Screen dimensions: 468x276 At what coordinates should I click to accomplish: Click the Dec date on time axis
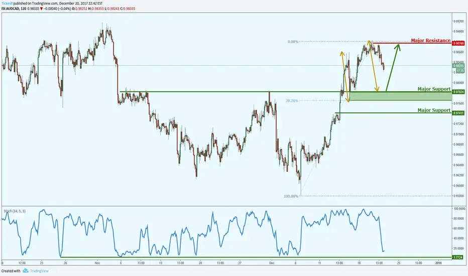click(x=272, y=263)
